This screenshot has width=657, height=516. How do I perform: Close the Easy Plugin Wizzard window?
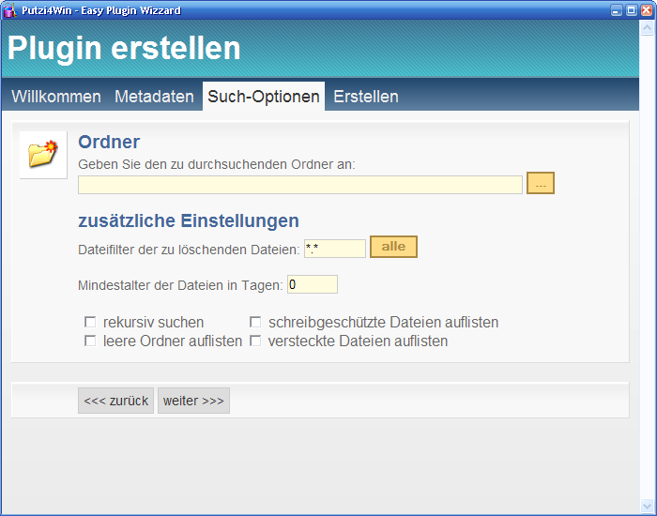tap(647, 10)
